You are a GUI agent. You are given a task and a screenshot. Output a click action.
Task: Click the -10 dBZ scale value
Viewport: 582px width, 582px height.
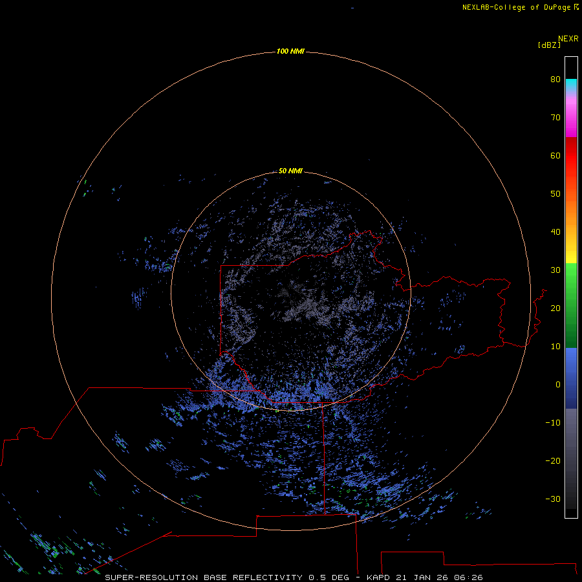553,422
